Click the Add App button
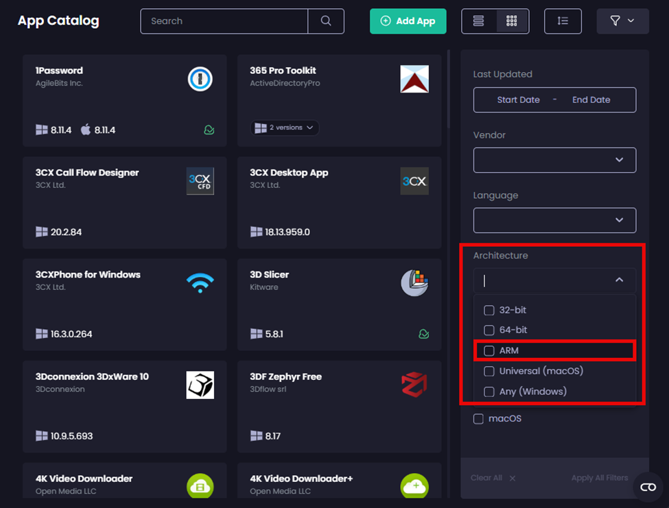 coord(408,21)
